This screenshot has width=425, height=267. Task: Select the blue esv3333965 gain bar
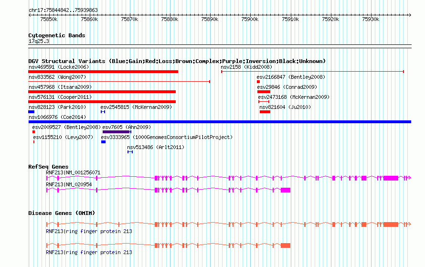coord(103,142)
